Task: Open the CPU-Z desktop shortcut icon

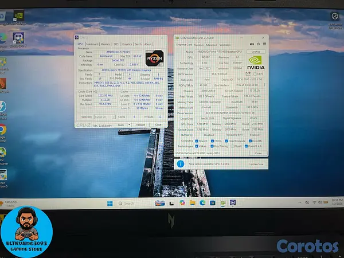Action: point(18,40)
